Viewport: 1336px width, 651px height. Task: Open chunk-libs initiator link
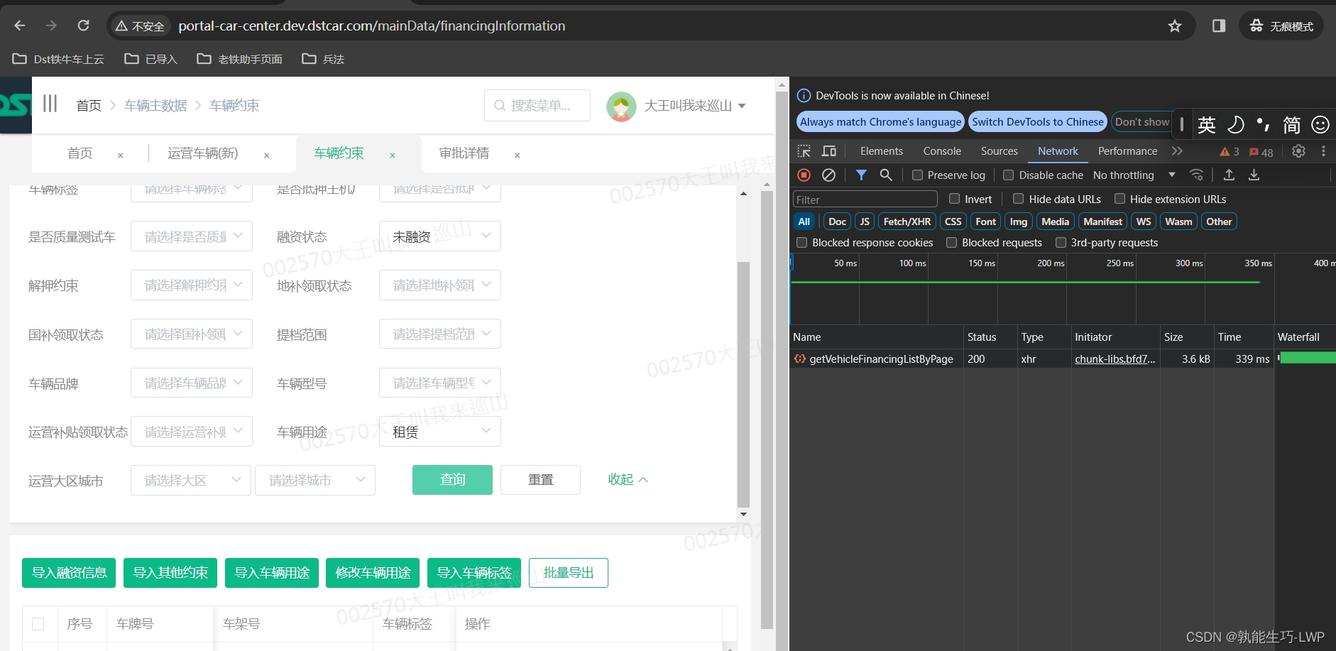point(1115,359)
